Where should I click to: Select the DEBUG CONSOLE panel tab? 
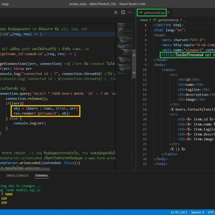[17, 176]
